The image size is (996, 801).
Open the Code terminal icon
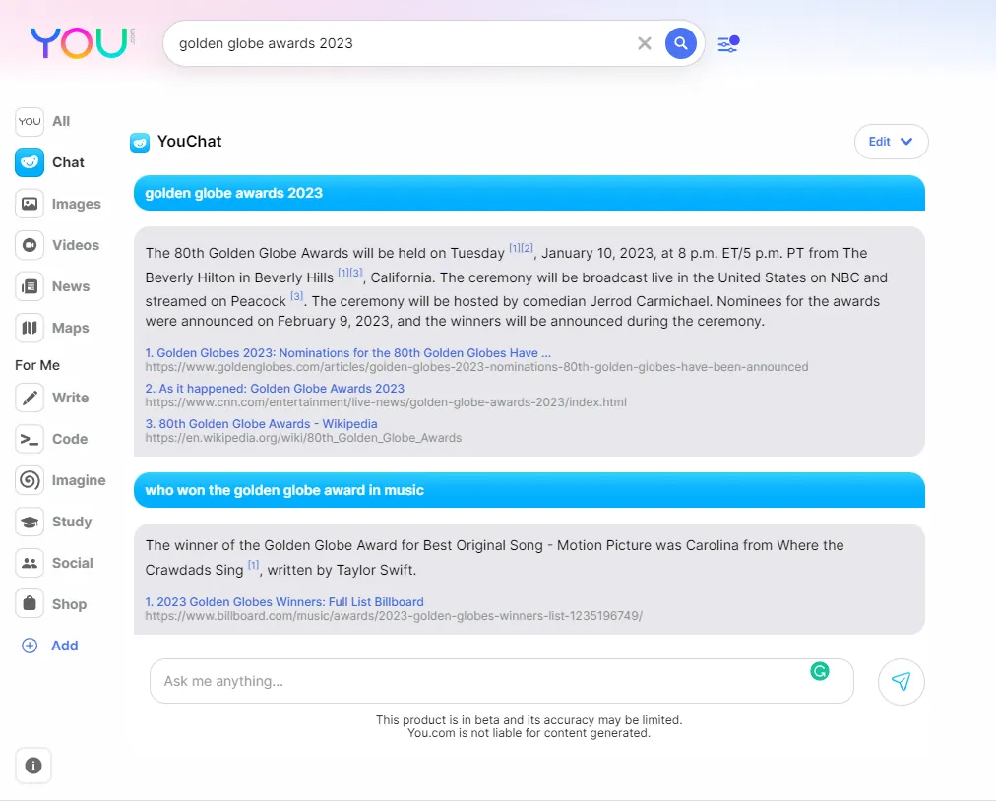coord(30,439)
